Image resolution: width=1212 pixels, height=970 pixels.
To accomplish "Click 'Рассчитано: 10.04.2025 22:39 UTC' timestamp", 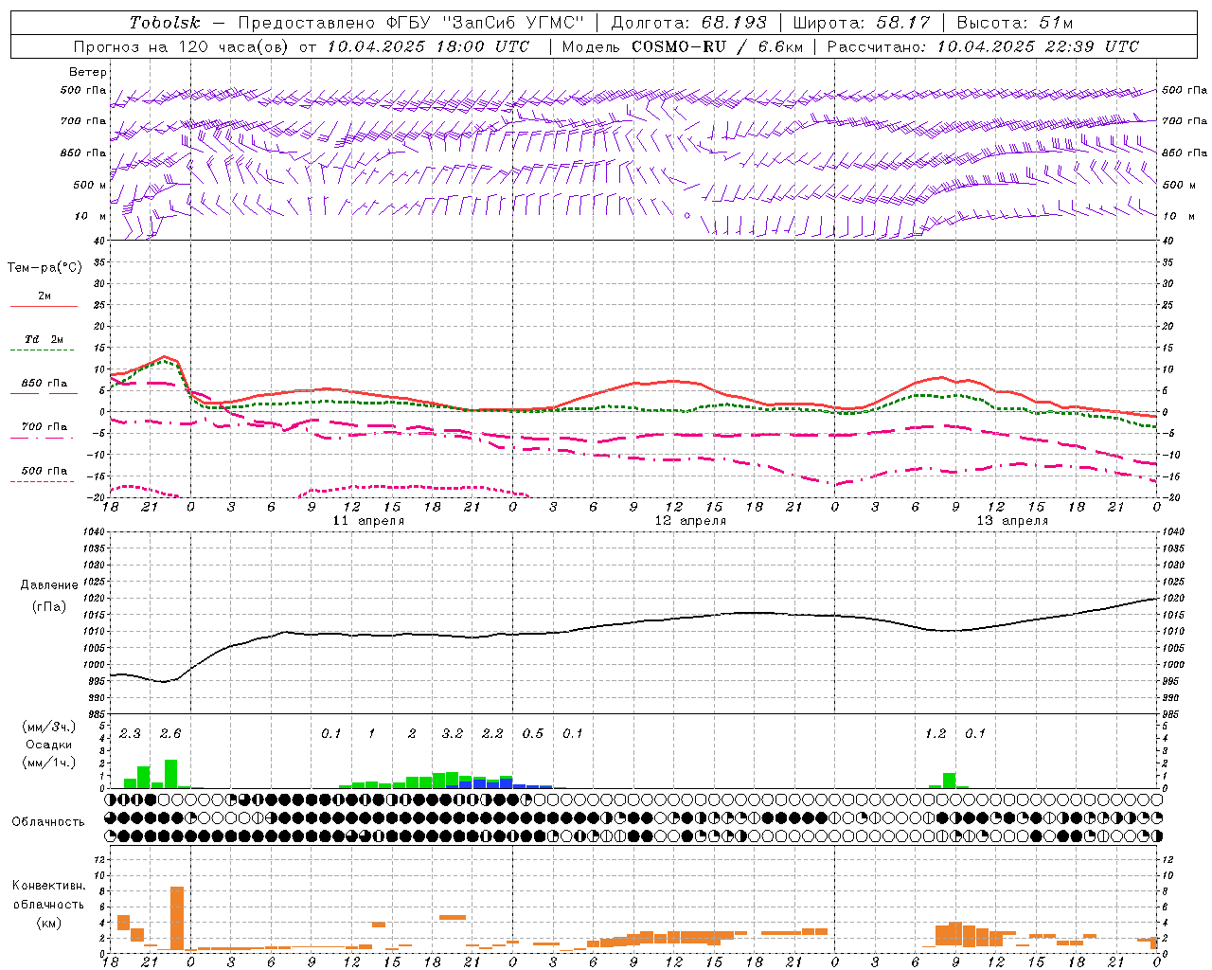I will (x=983, y=46).
